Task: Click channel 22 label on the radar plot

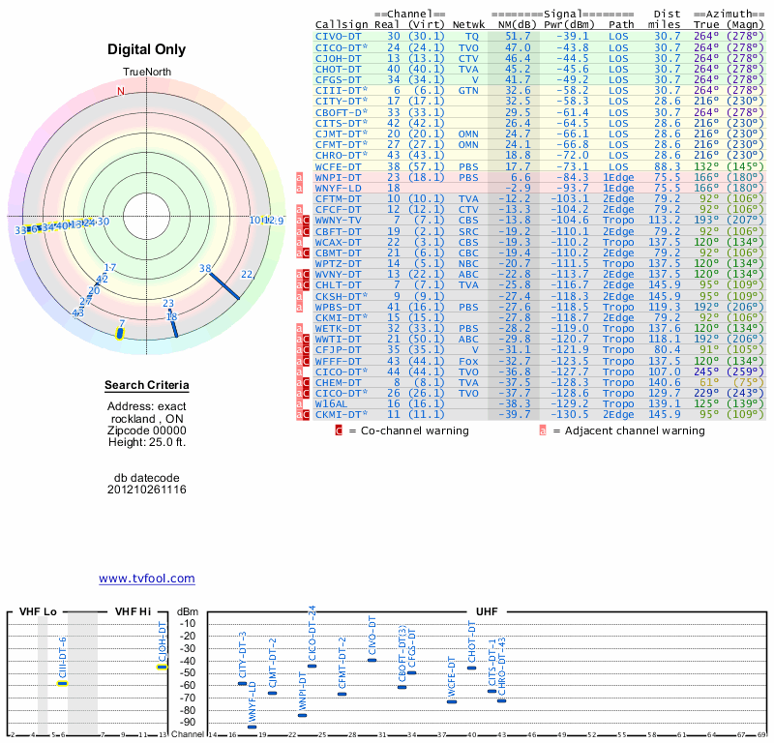Action: [x=247, y=275]
